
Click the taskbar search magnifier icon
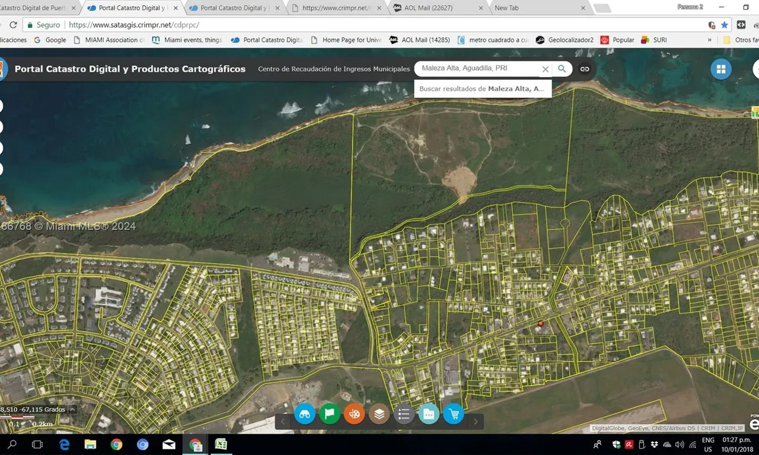click(12, 444)
